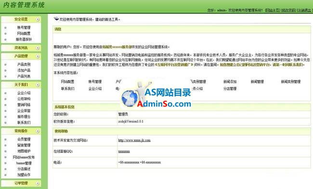Image resolution: width=313 pixels, height=189 pixels.
Task: Click 新闻添加 in system contents list
Action: point(230,82)
